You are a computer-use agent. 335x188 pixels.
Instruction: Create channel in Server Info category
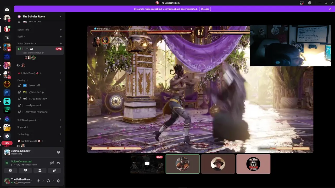coord(61,30)
